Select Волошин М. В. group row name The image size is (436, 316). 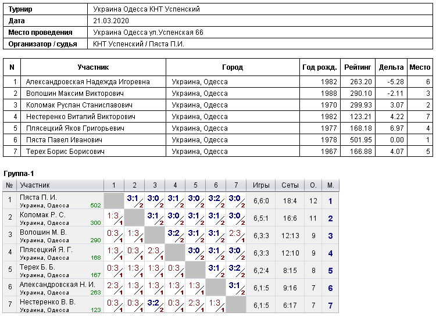pyautogui.click(x=43, y=232)
